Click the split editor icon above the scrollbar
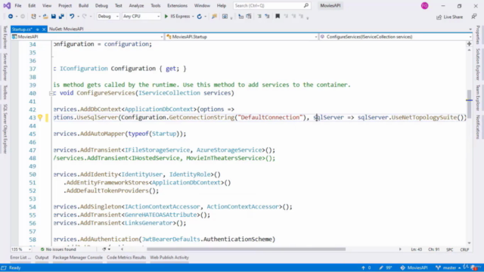Viewport: 484px width, 272px height. tap(469, 44)
